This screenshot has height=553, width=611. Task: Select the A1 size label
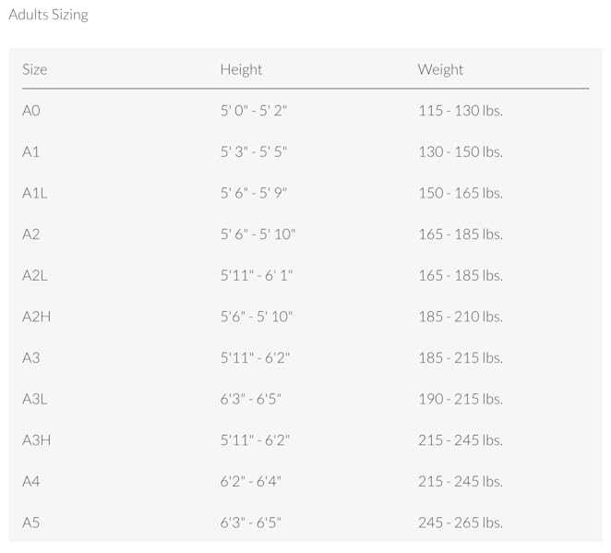coord(31,151)
